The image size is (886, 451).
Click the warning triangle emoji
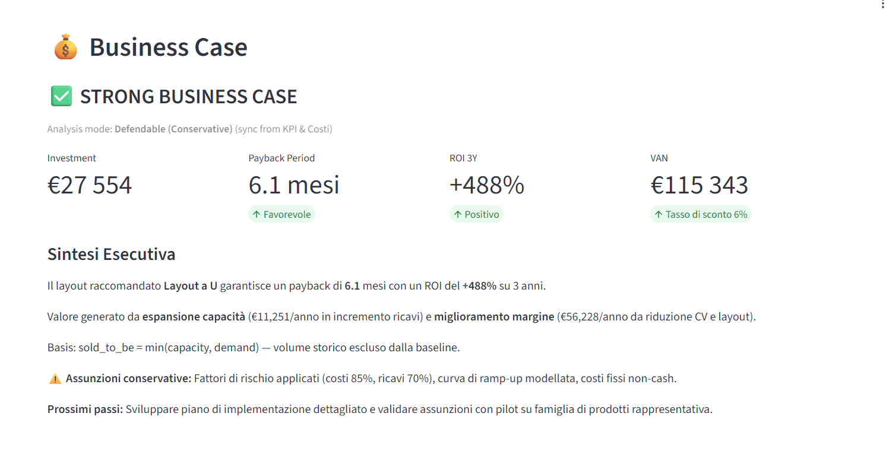55,379
